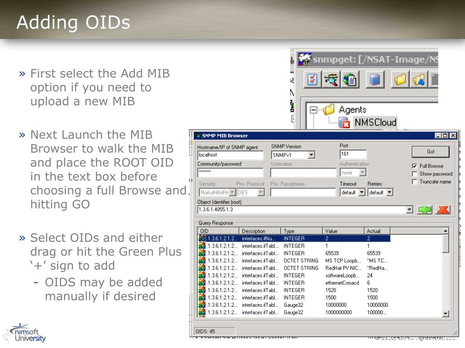
Task: Maximize the SNMP MIB Browser window
Action: (x=445, y=135)
